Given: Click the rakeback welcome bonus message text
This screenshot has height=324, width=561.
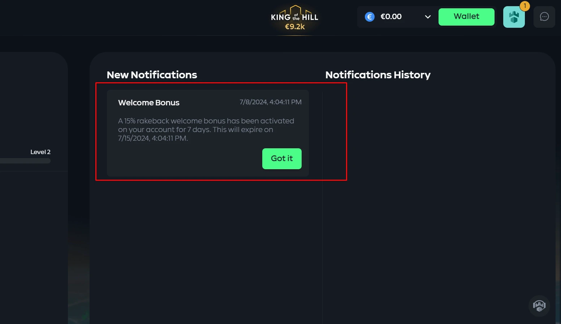Looking at the screenshot, I should pos(206,130).
